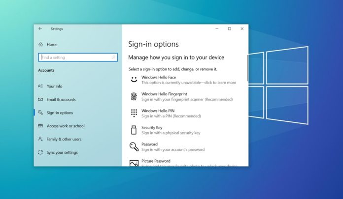The image size is (343, 199).
Task: Click the fingerprint icon
Action: tap(134, 96)
